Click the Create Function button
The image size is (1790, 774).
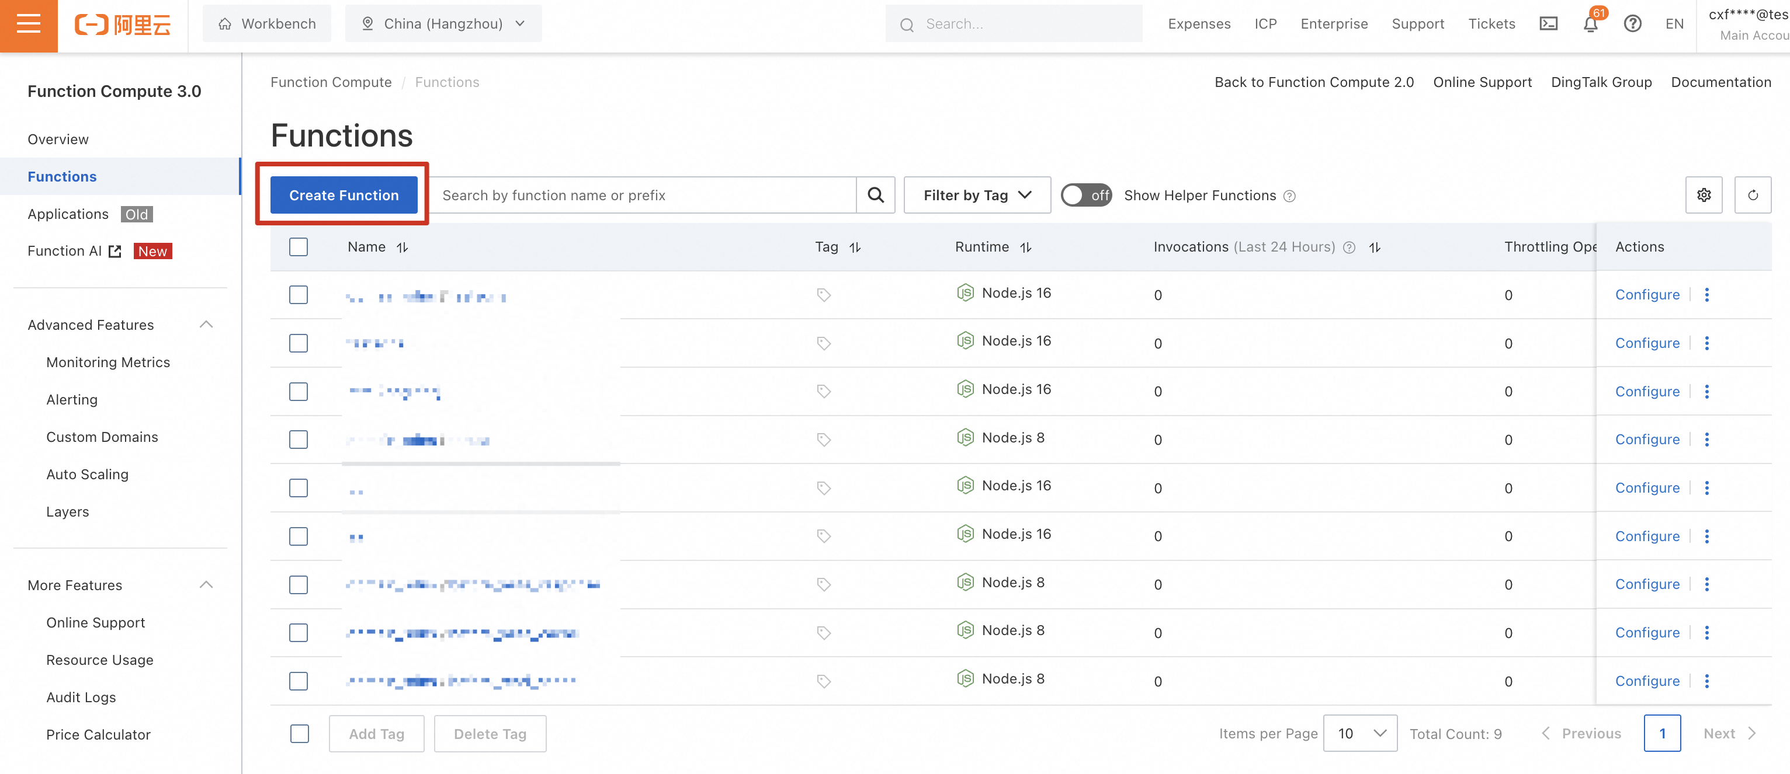coord(344,195)
